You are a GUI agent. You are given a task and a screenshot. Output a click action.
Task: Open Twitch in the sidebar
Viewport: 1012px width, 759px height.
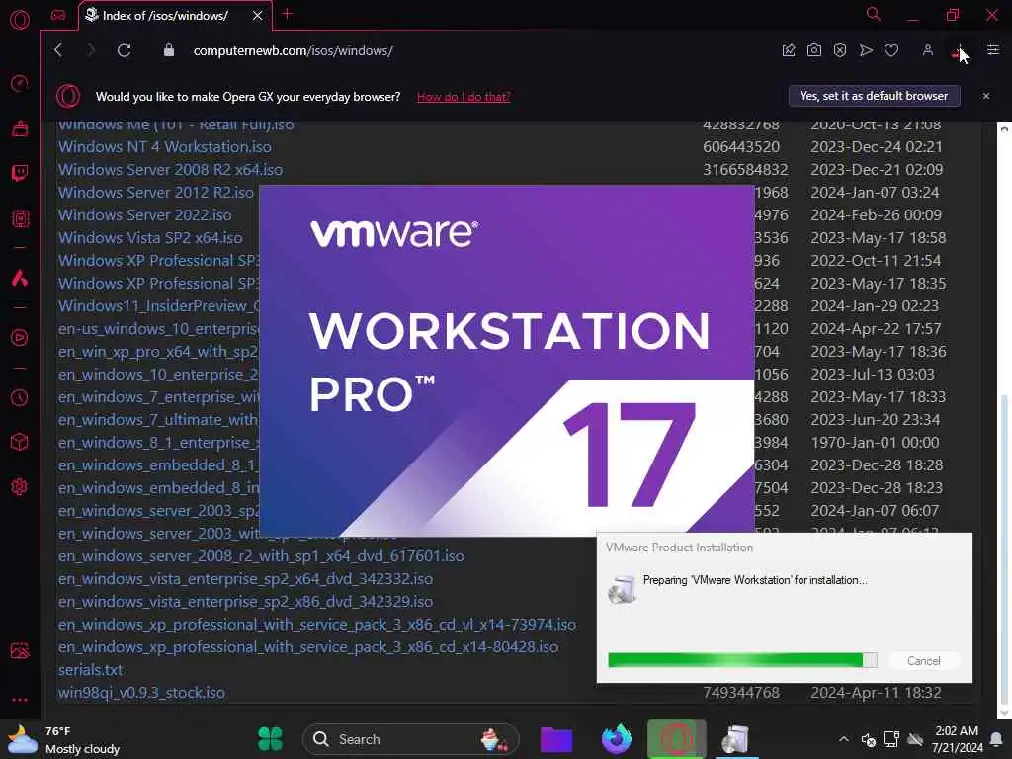point(20,173)
